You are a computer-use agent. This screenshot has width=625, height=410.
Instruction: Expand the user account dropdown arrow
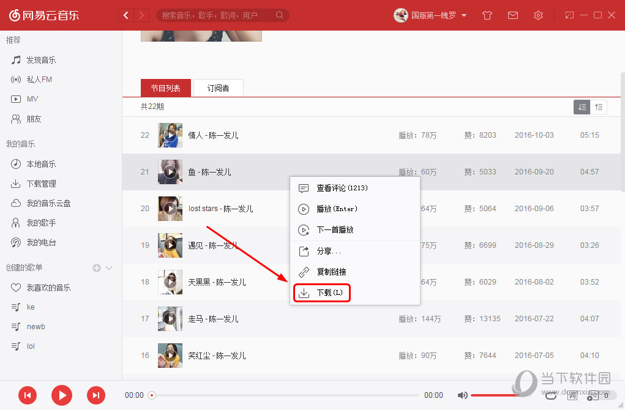464,15
